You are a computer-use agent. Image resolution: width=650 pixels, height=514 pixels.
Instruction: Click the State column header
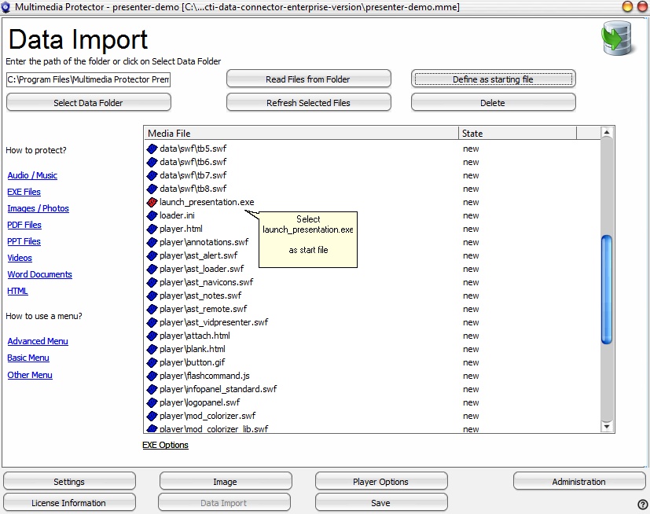click(x=517, y=134)
